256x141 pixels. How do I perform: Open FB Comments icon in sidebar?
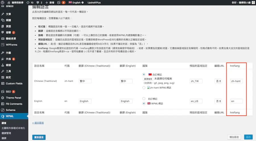(x=3, y=104)
